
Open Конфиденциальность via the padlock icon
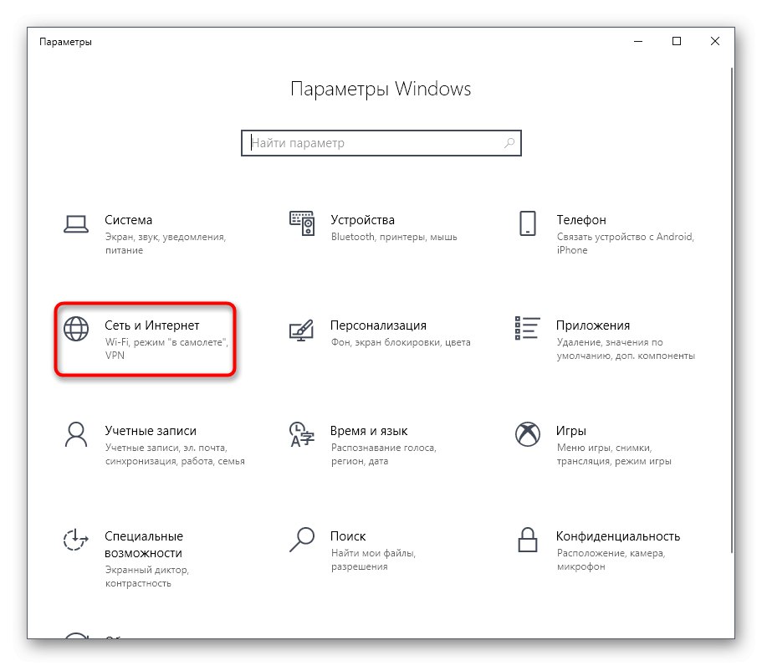528,540
